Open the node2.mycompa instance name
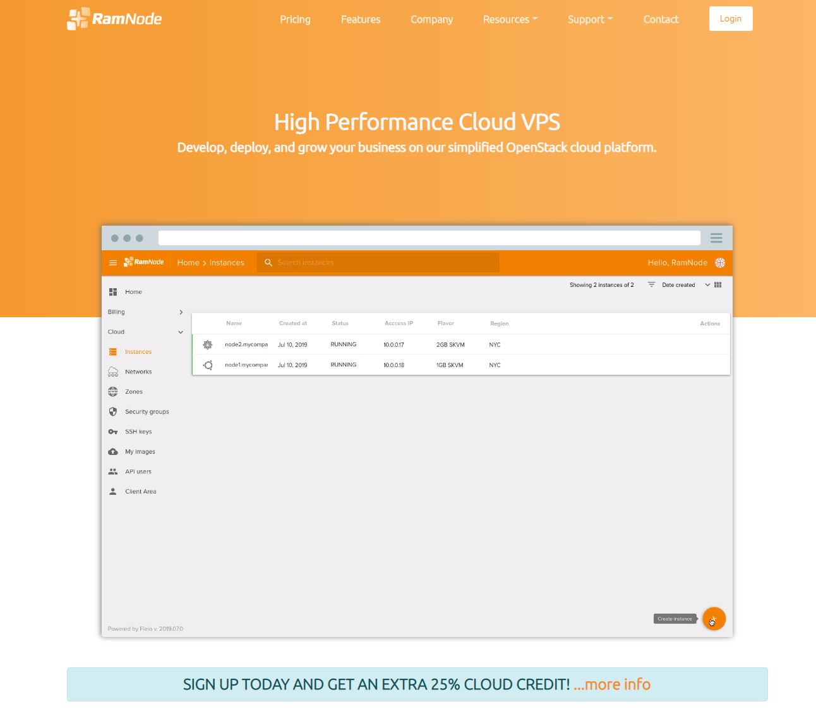 tap(246, 345)
